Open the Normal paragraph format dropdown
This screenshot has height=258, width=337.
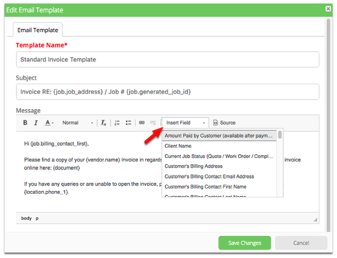[x=78, y=123]
